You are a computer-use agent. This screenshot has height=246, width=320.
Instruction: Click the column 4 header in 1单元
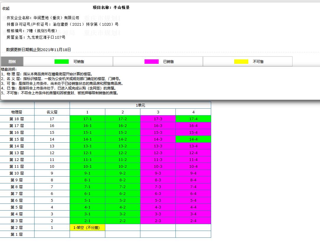pyautogui.click(x=193, y=112)
